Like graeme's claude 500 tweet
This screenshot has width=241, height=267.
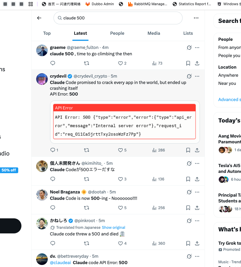point(122,63)
